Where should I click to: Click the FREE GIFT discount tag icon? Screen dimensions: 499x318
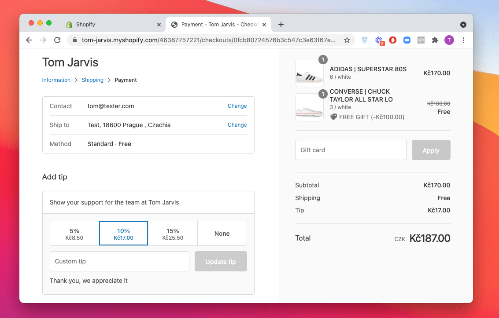[x=333, y=117]
